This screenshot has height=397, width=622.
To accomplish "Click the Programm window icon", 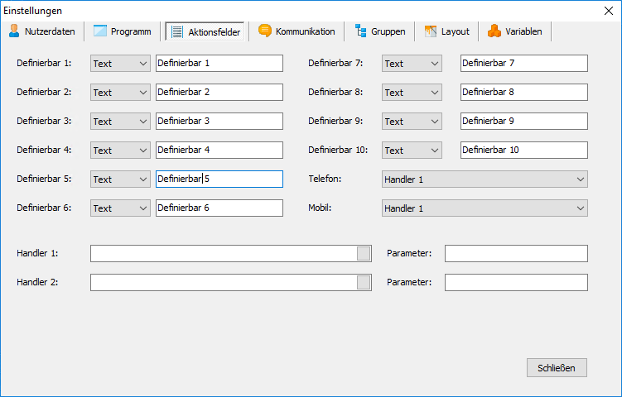I will [x=100, y=31].
